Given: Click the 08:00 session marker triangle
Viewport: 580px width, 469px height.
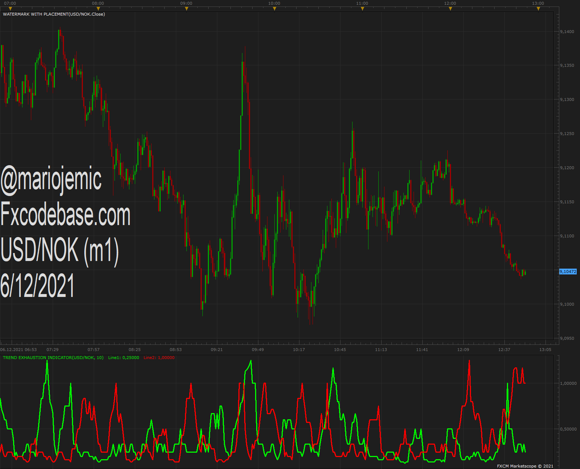Looking at the screenshot, I should tap(98, 9).
